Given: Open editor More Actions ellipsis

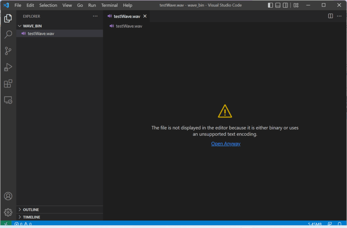Looking at the screenshot, I should tap(339, 16).
